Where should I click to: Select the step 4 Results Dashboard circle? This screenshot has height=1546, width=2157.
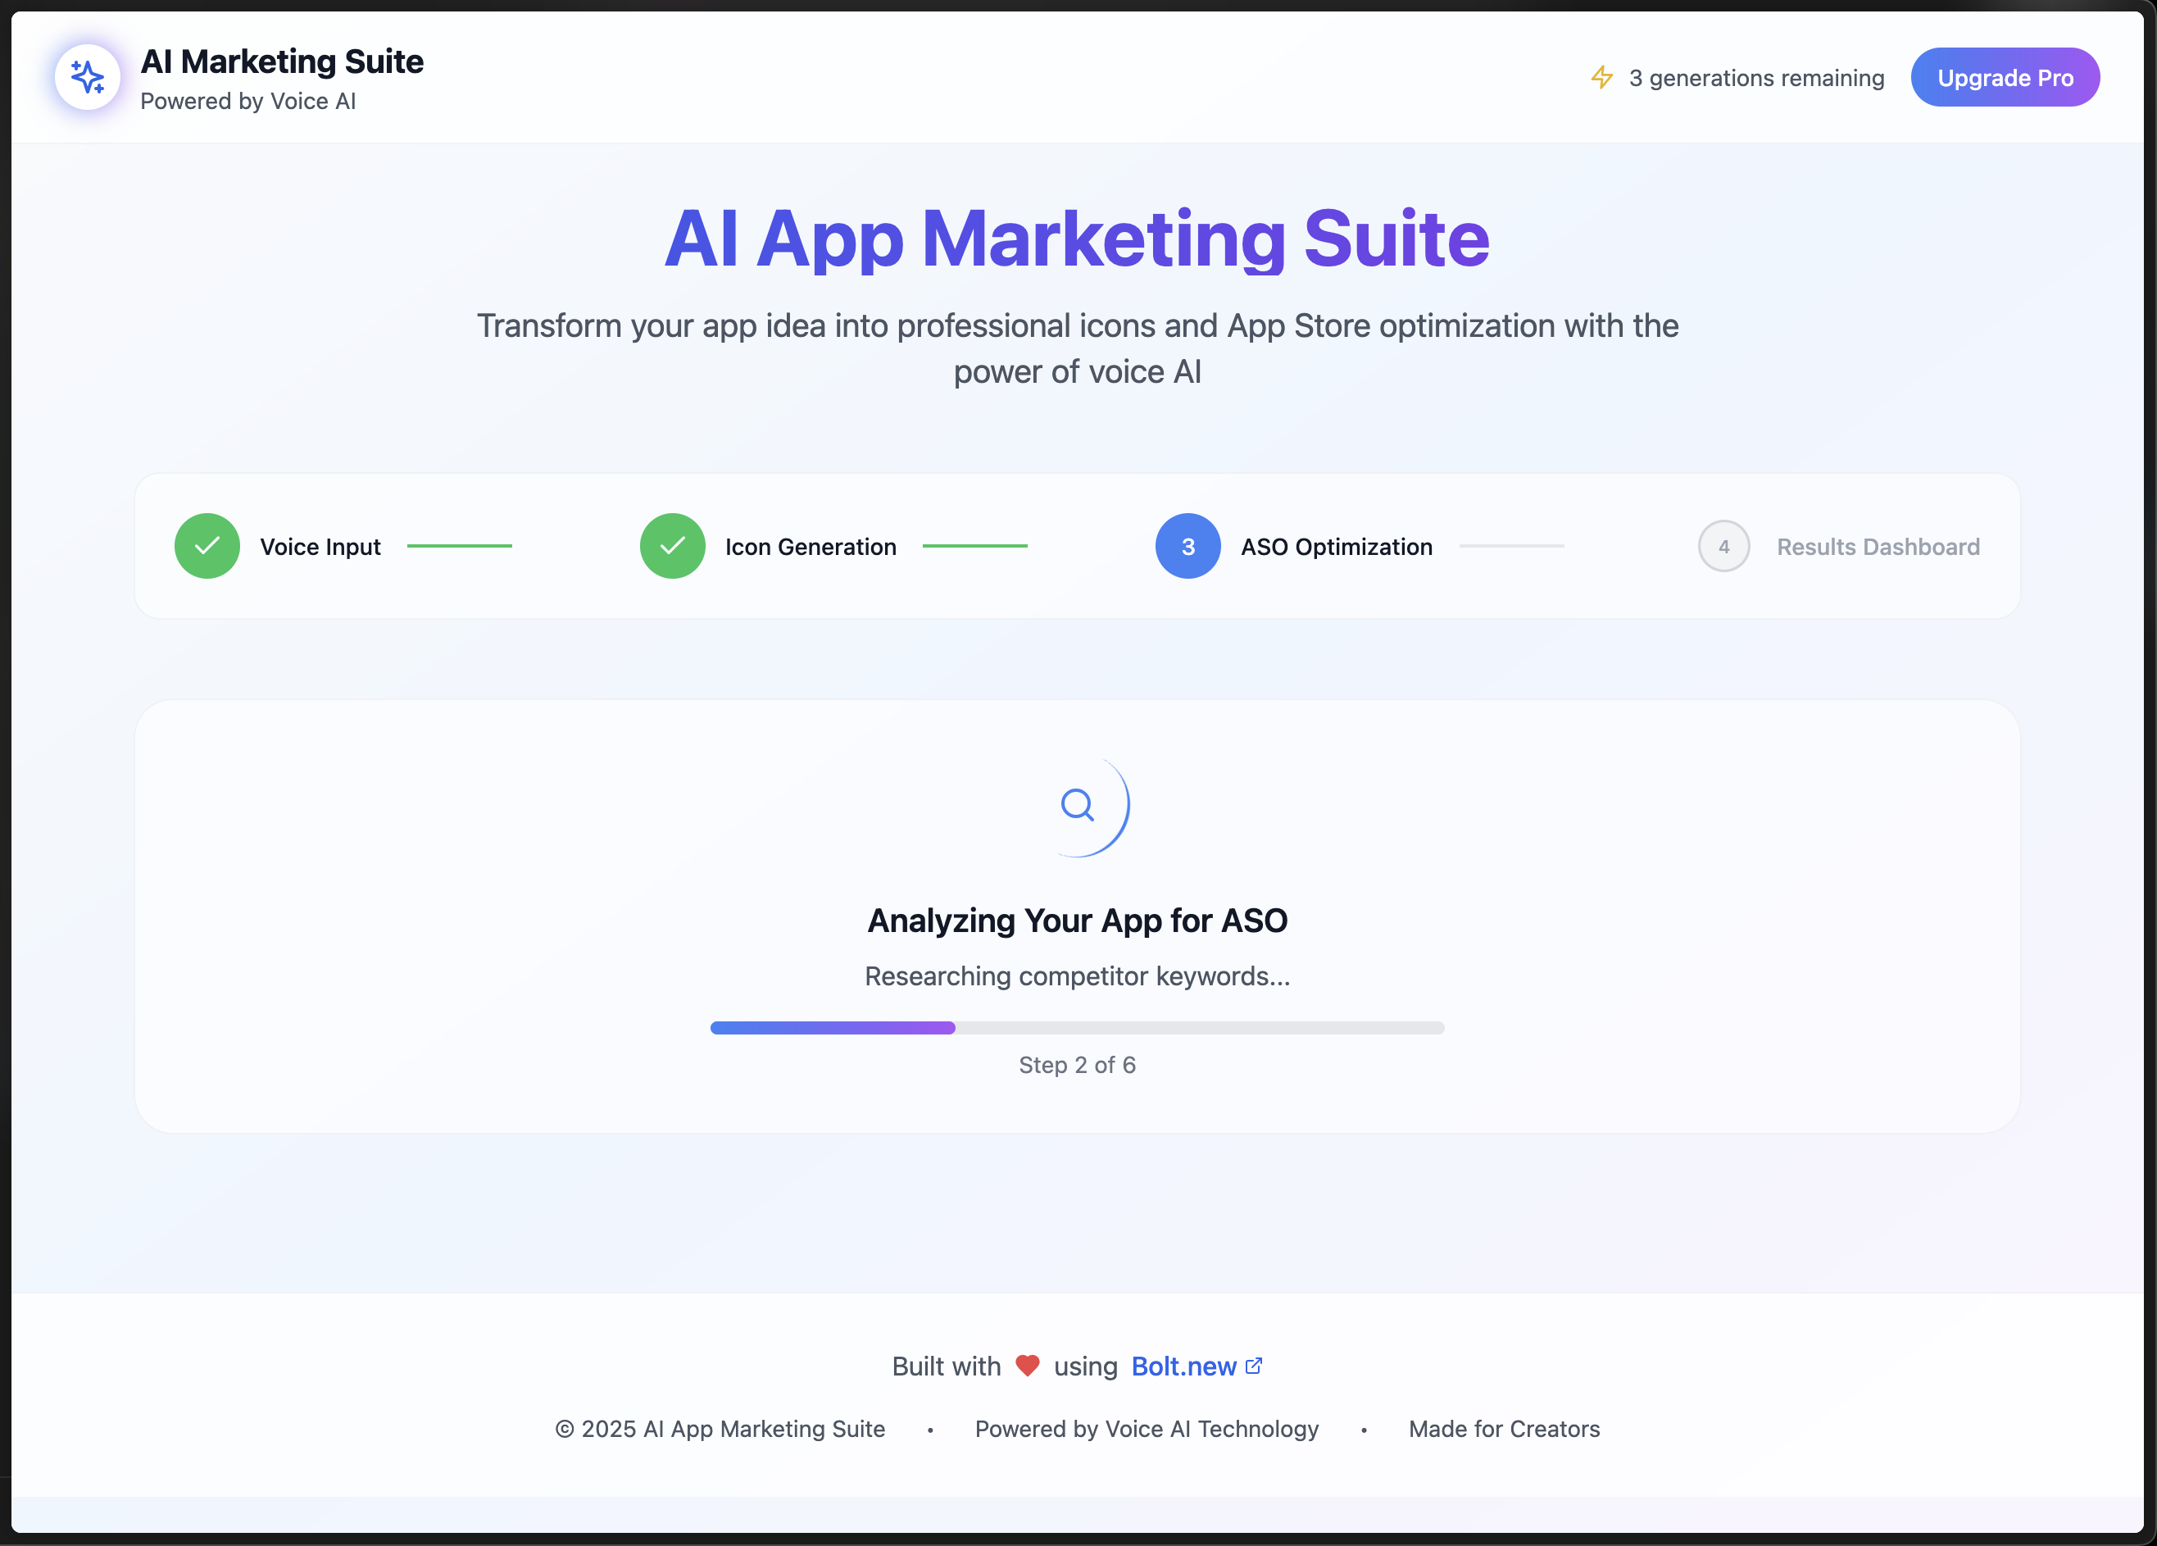point(1723,546)
